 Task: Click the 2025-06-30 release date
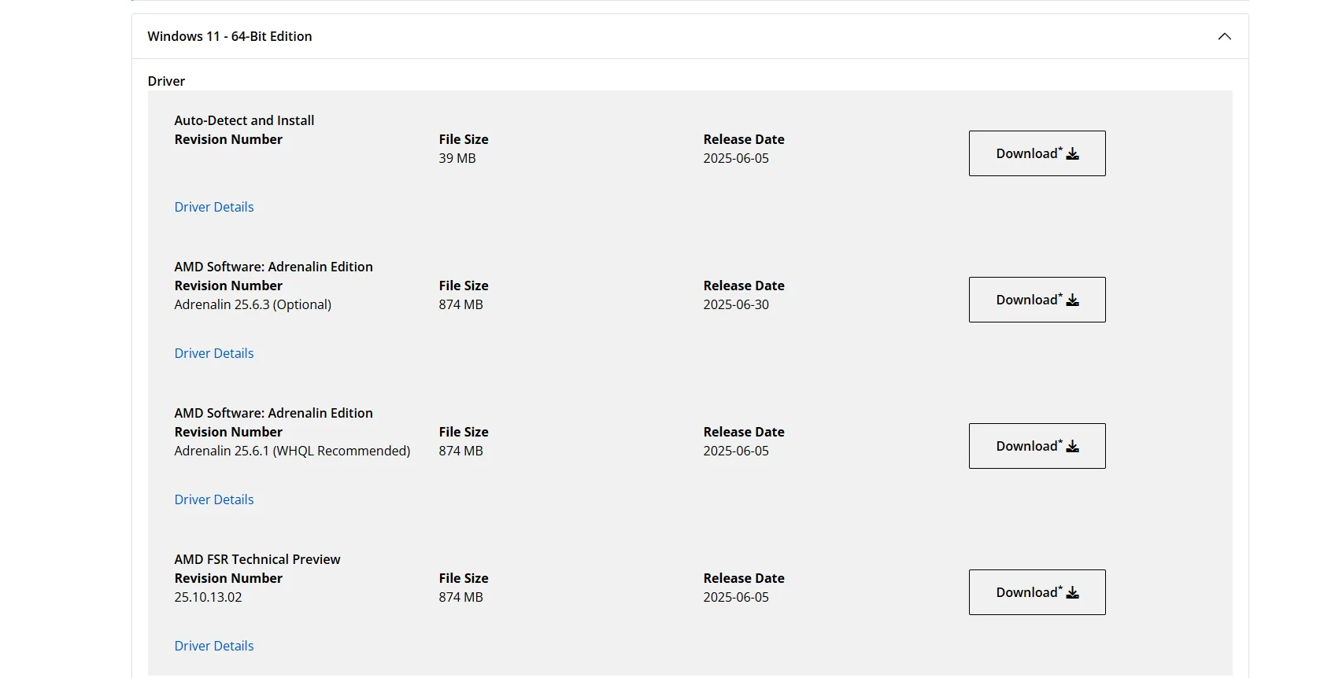pos(736,304)
